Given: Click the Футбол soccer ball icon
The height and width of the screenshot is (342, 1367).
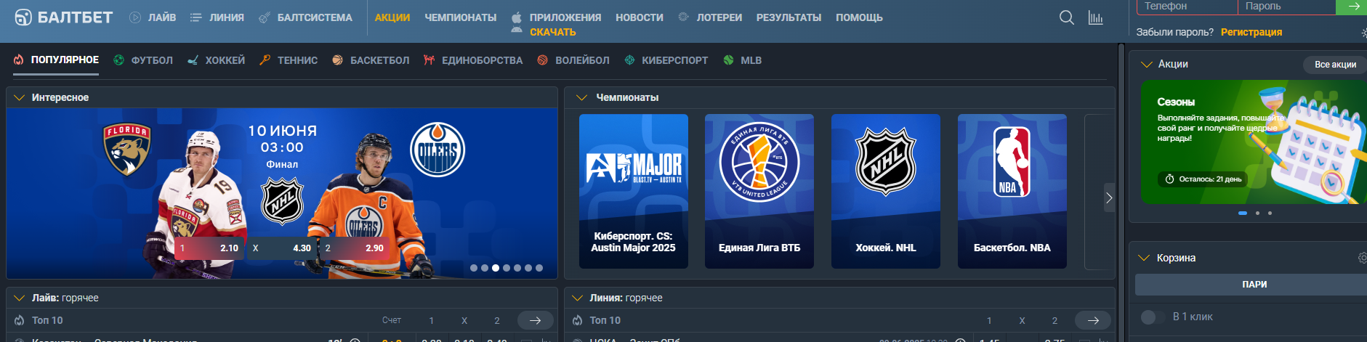Looking at the screenshot, I should 118,60.
